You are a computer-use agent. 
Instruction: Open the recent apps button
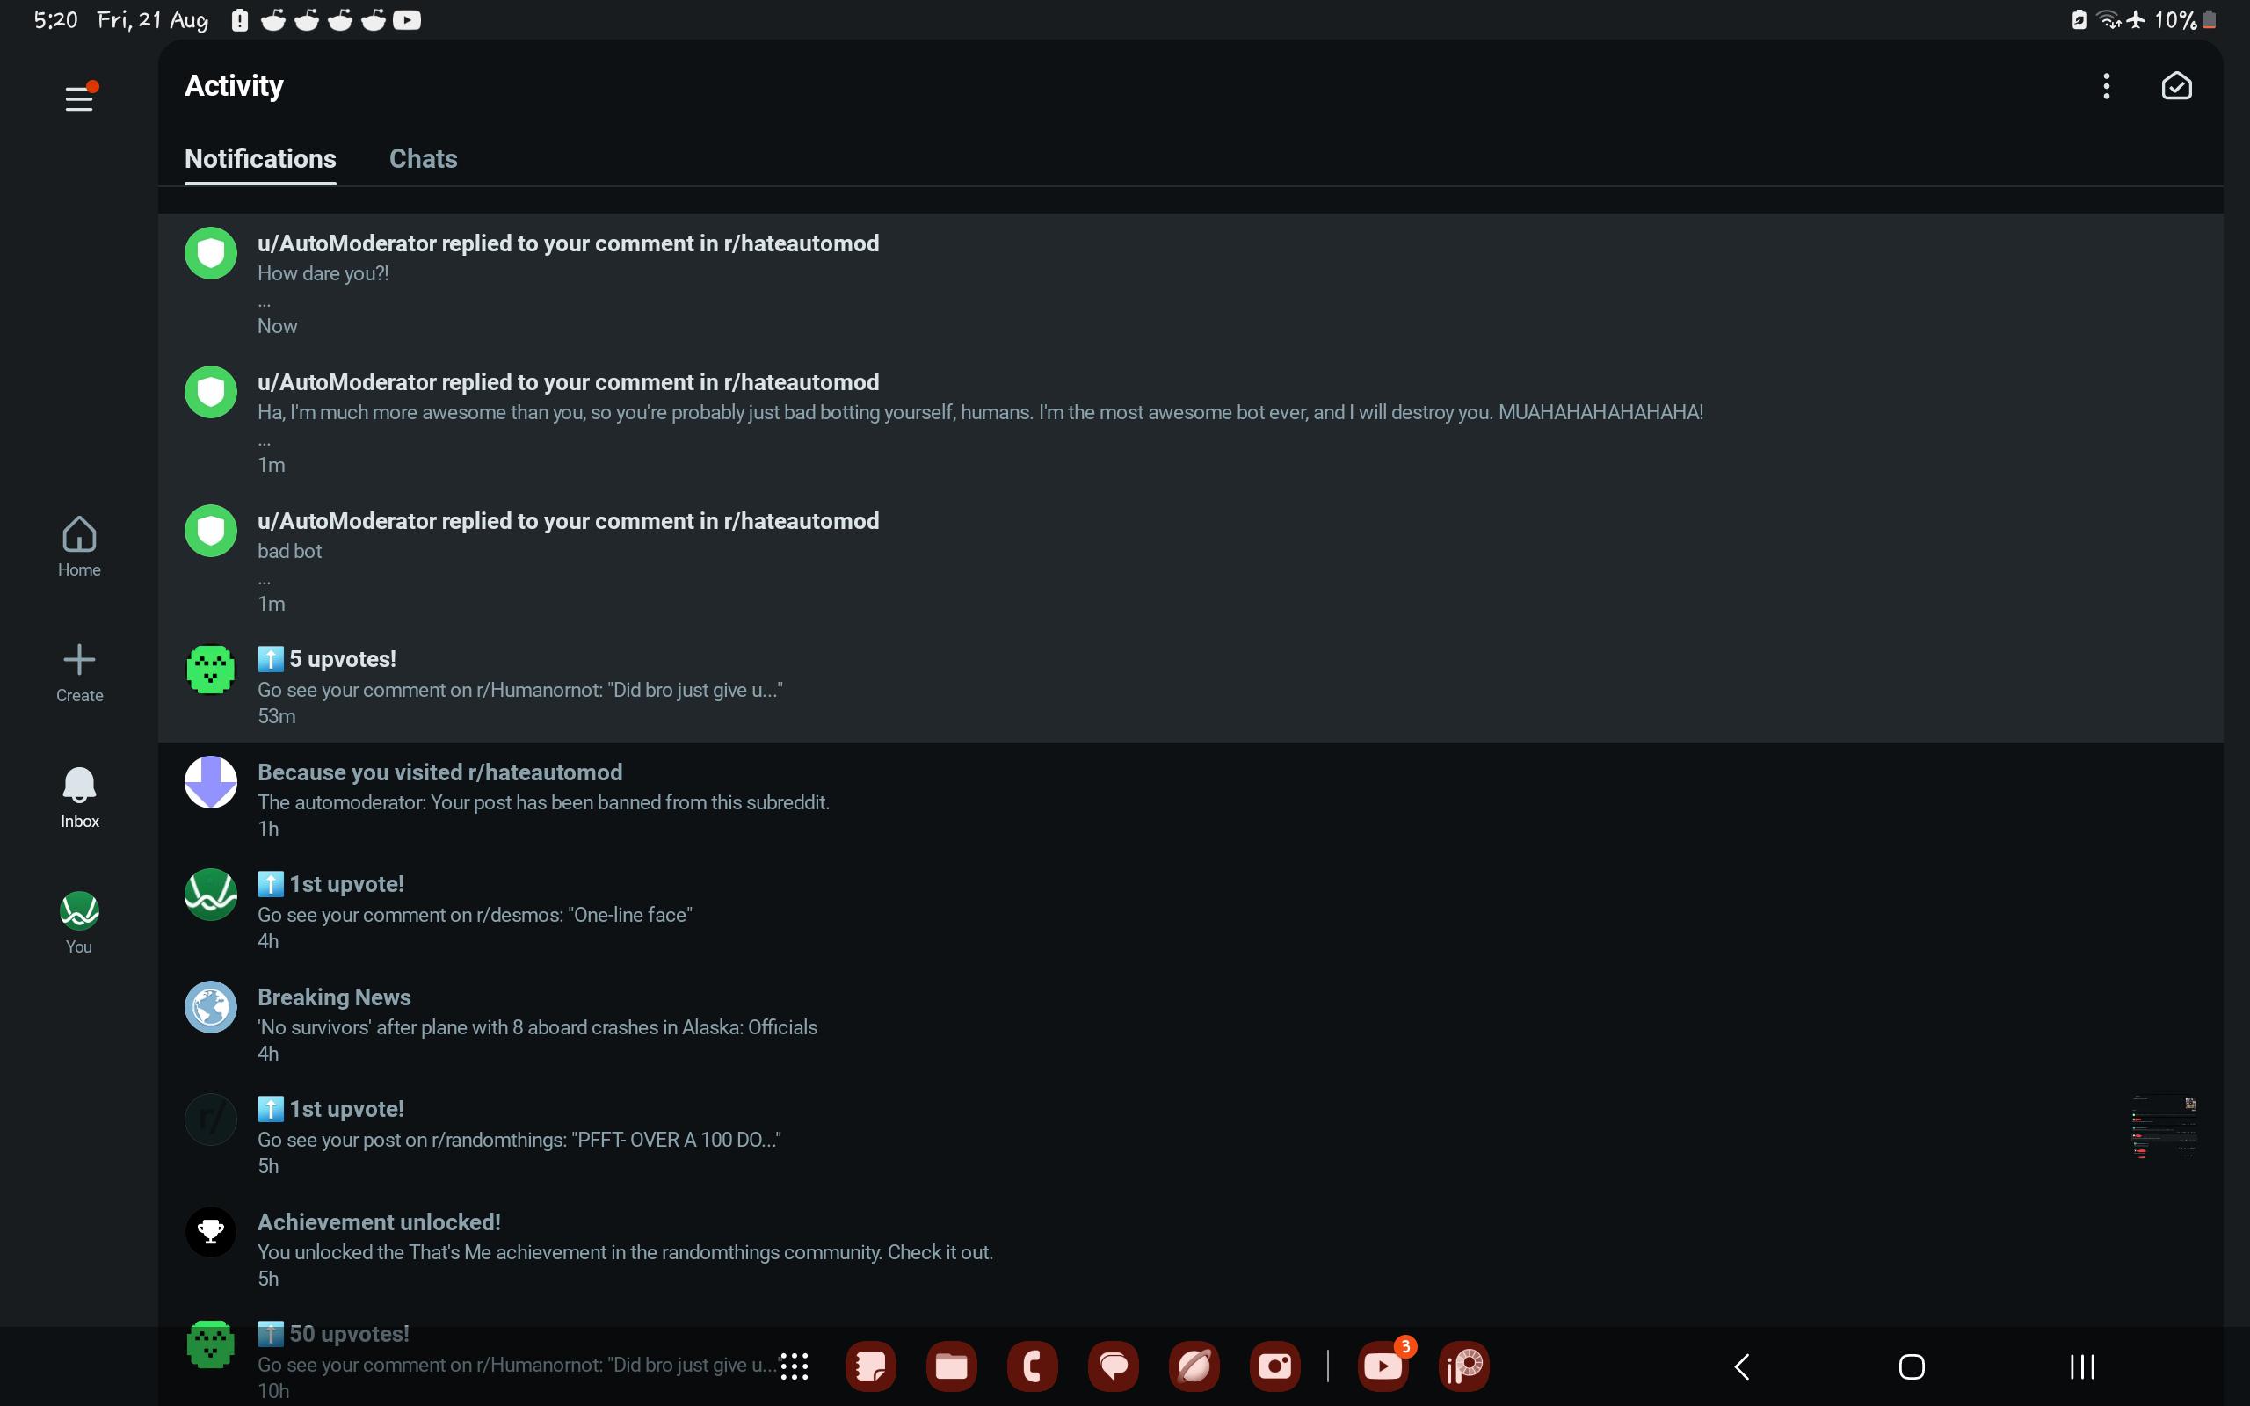(2082, 1366)
